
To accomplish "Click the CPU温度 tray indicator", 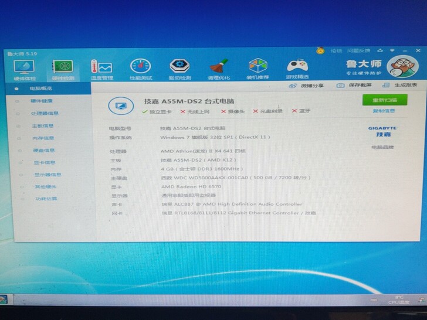I will point(399,300).
